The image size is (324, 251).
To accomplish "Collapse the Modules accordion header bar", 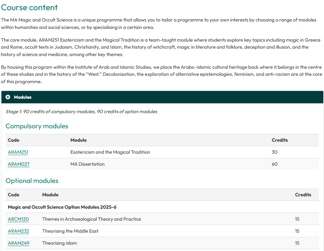I will (162, 97).
